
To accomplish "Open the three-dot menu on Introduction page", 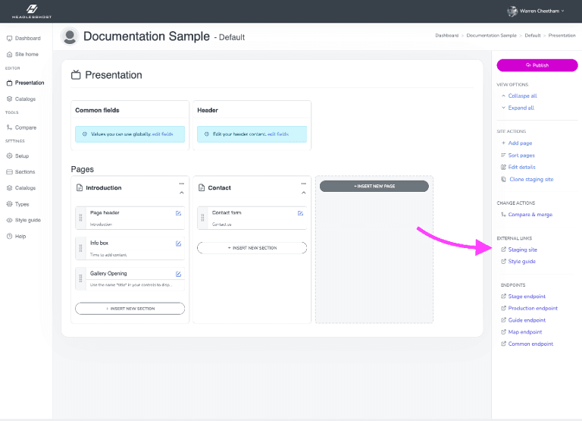I will (x=181, y=183).
